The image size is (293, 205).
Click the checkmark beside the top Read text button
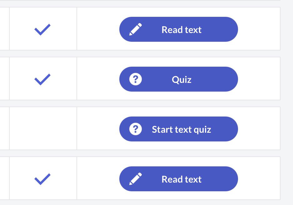(42, 30)
